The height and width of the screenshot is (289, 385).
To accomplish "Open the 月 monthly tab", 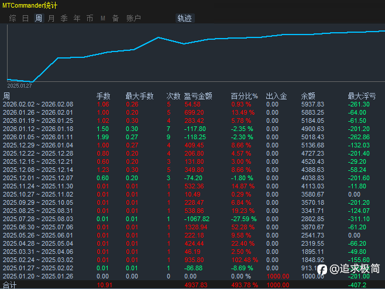I will pyautogui.click(x=51, y=18).
